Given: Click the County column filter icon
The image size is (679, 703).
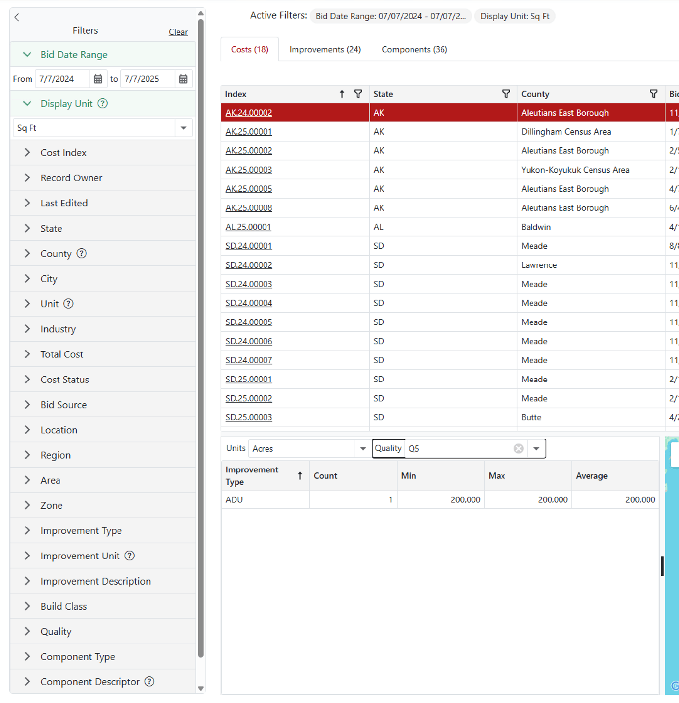Looking at the screenshot, I should pos(653,94).
